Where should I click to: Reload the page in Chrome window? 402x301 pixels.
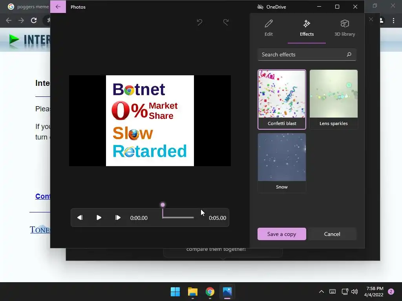point(34,20)
